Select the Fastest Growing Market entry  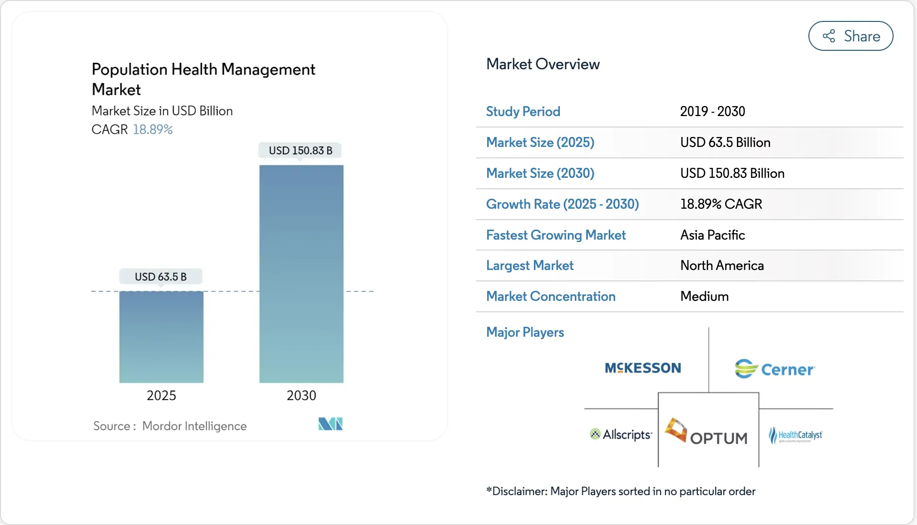point(556,235)
